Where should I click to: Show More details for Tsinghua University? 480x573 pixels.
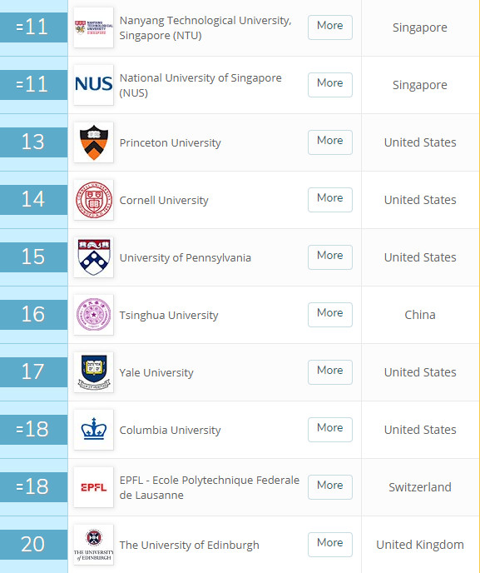click(330, 315)
